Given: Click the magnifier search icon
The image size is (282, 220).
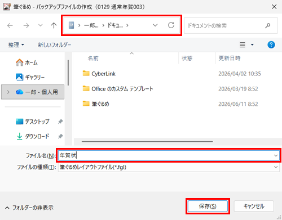Looking at the screenshot, I should pos(268,25).
